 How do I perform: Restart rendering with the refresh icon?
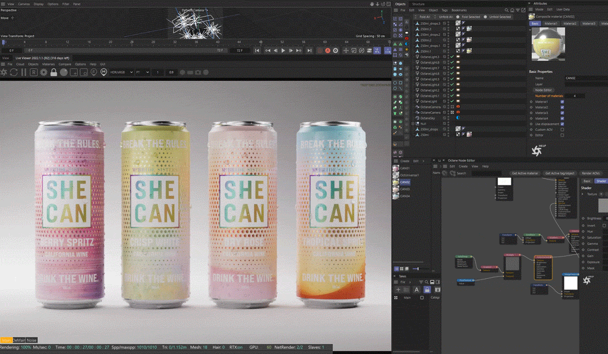click(x=14, y=72)
